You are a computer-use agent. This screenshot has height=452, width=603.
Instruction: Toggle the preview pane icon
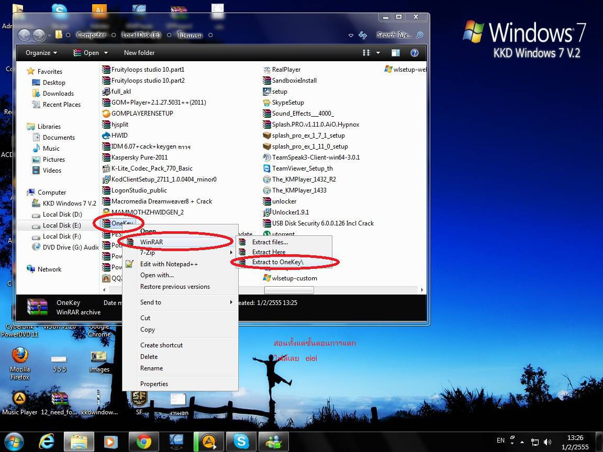395,53
